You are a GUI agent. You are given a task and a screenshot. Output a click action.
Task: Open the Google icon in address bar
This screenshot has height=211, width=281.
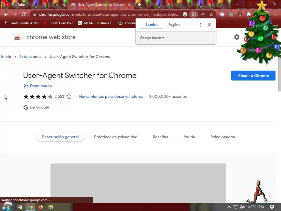[x=185, y=14]
